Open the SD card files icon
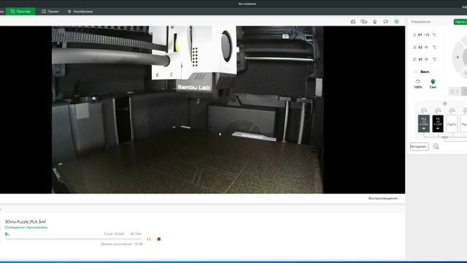Image resolution: width=467 pixels, height=263 pixels. tap(353, 21)
